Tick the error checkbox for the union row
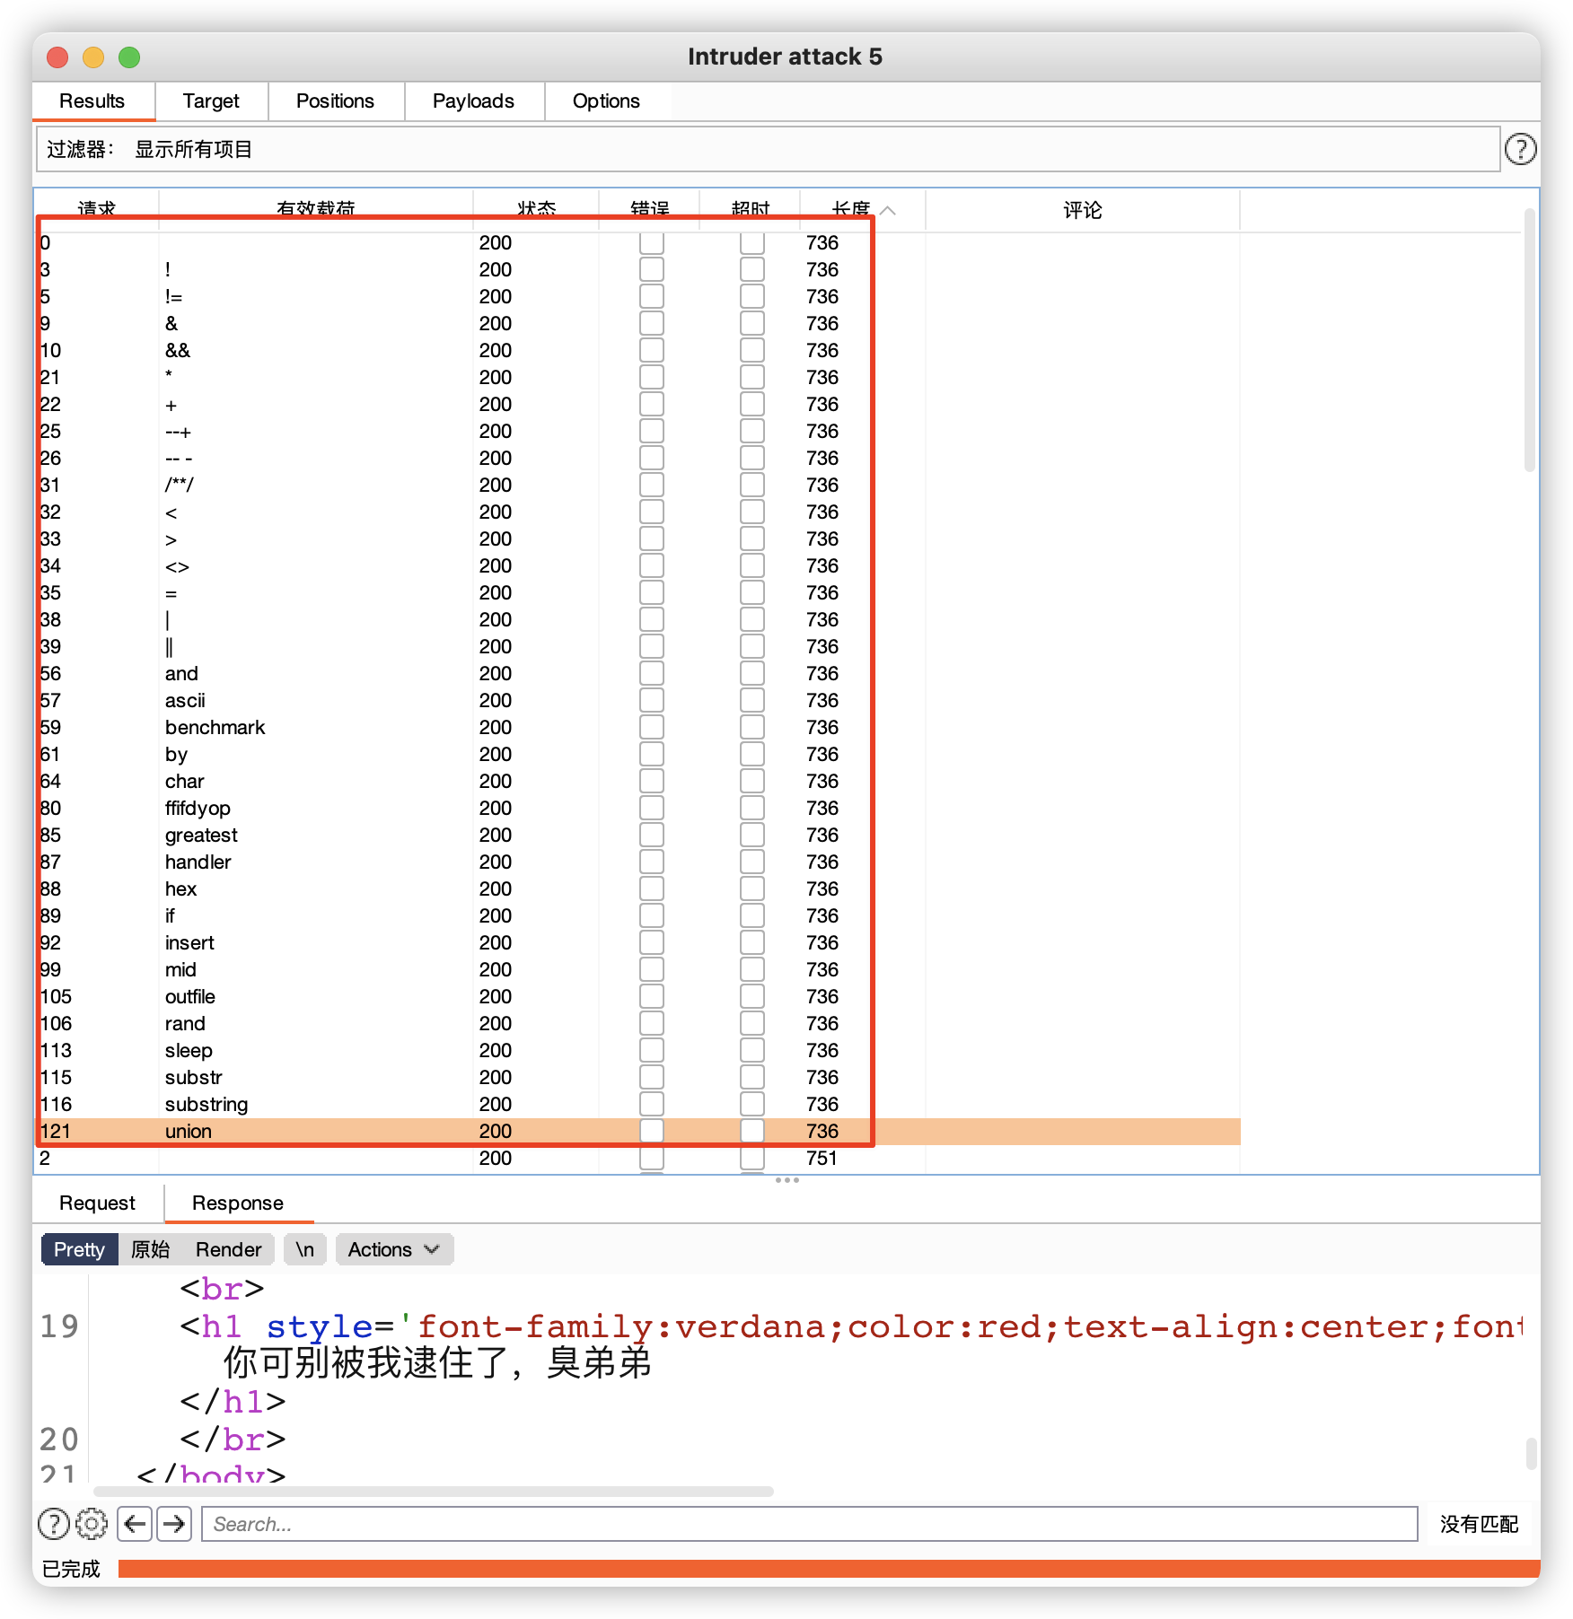The image size is (1573, 1619). [652, 1131]
